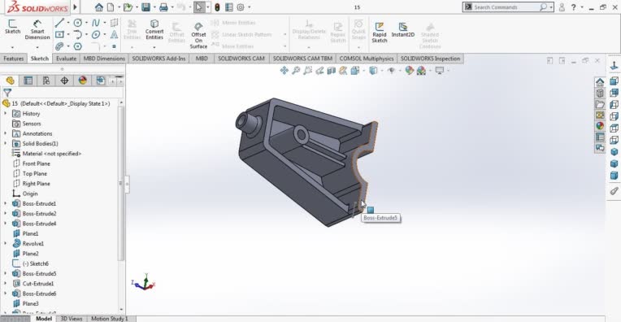Click the filter funnel icon in the tree
This screenshot has width=621, height=322.
[7, 93]
